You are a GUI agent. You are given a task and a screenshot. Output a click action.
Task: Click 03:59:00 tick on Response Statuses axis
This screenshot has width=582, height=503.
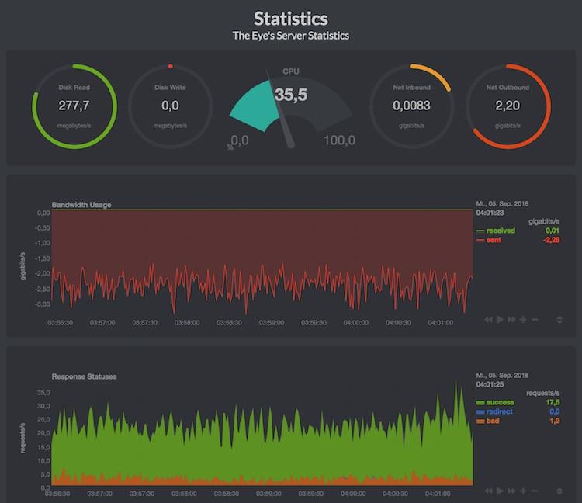(x=268, y=494)
